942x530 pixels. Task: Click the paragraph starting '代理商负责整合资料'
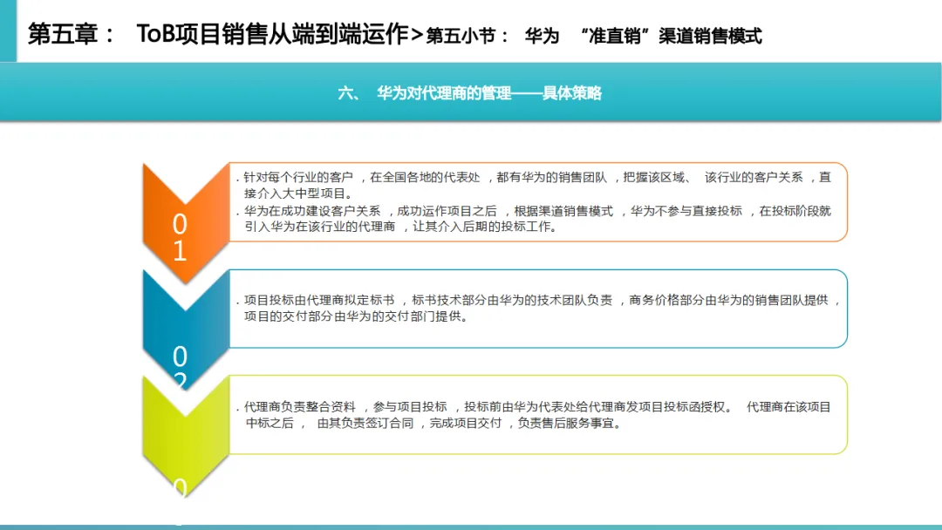[534, 415]
